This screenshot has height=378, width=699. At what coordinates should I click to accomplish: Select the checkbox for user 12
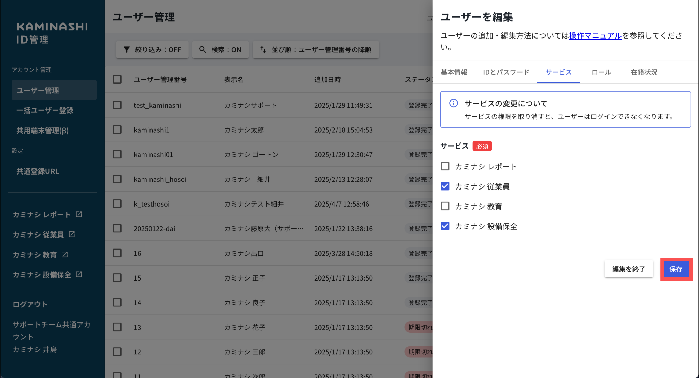coord(117,352)
